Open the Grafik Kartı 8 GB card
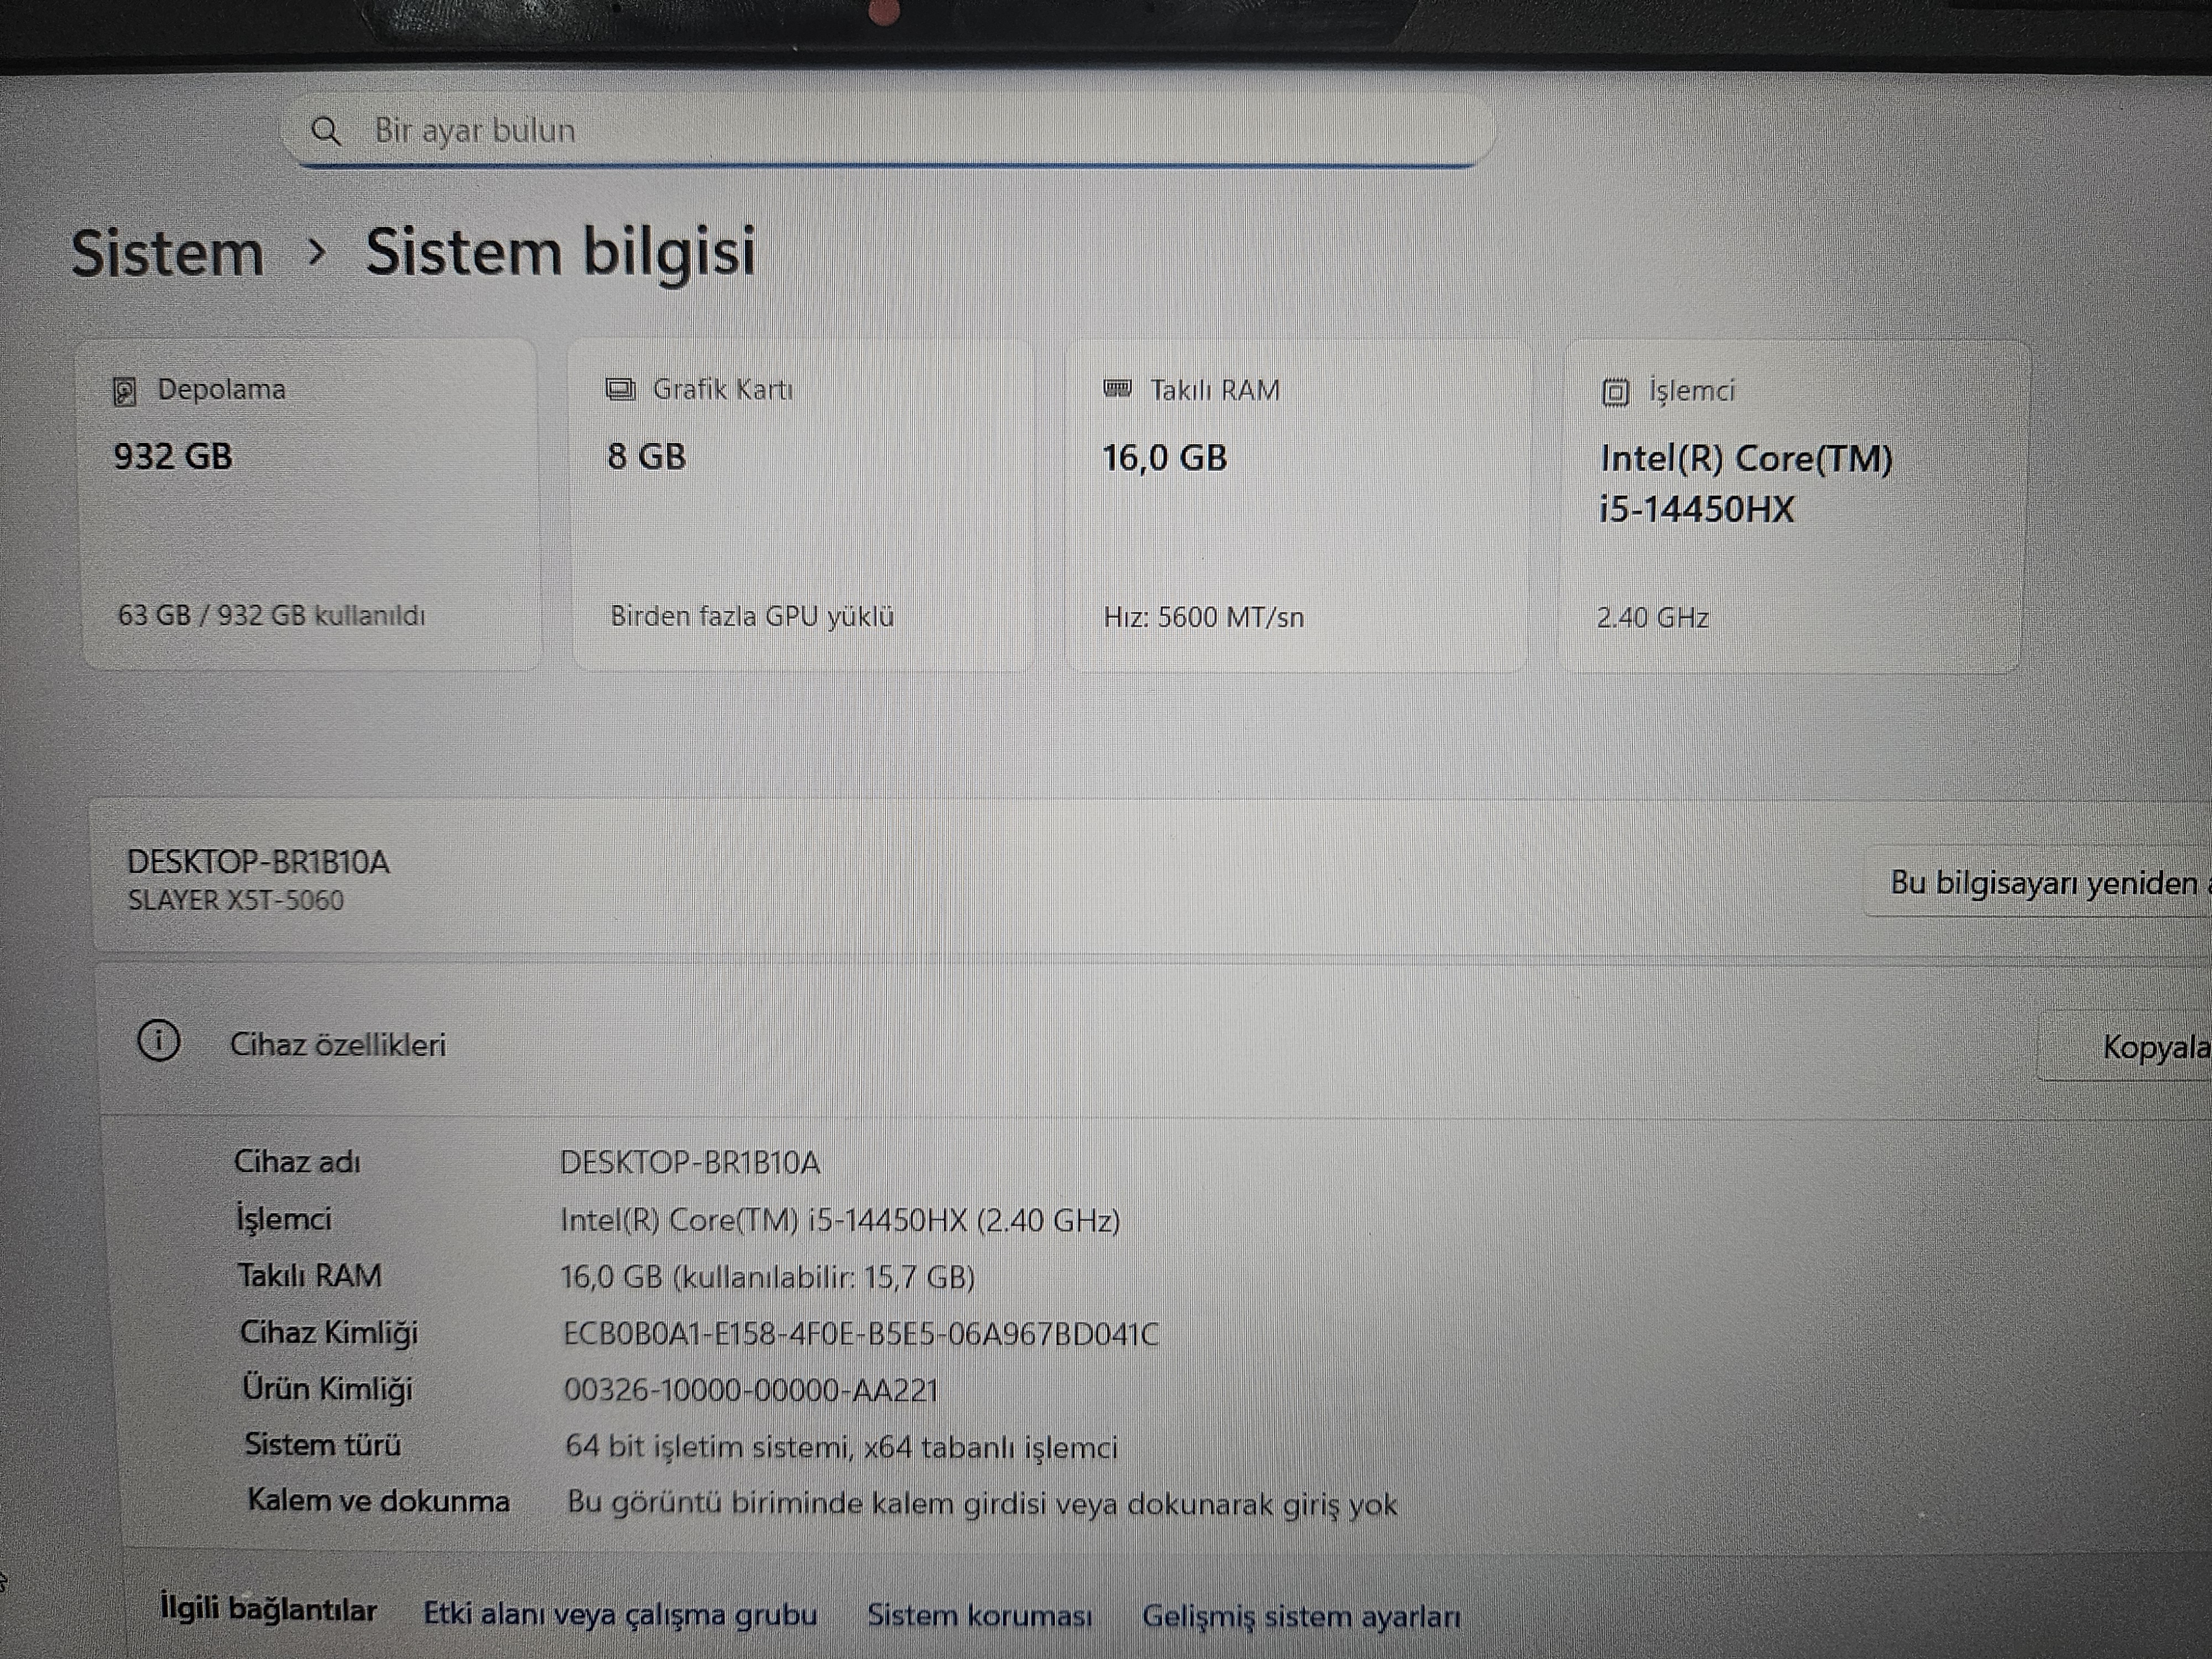Screen dimensions: 2212x1659 802,505
